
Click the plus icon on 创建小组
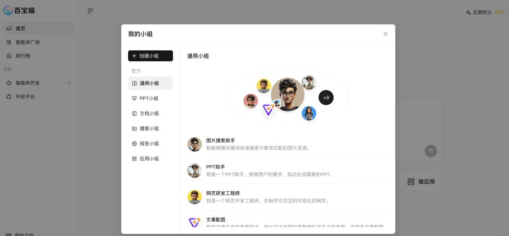tap(134, 56)
